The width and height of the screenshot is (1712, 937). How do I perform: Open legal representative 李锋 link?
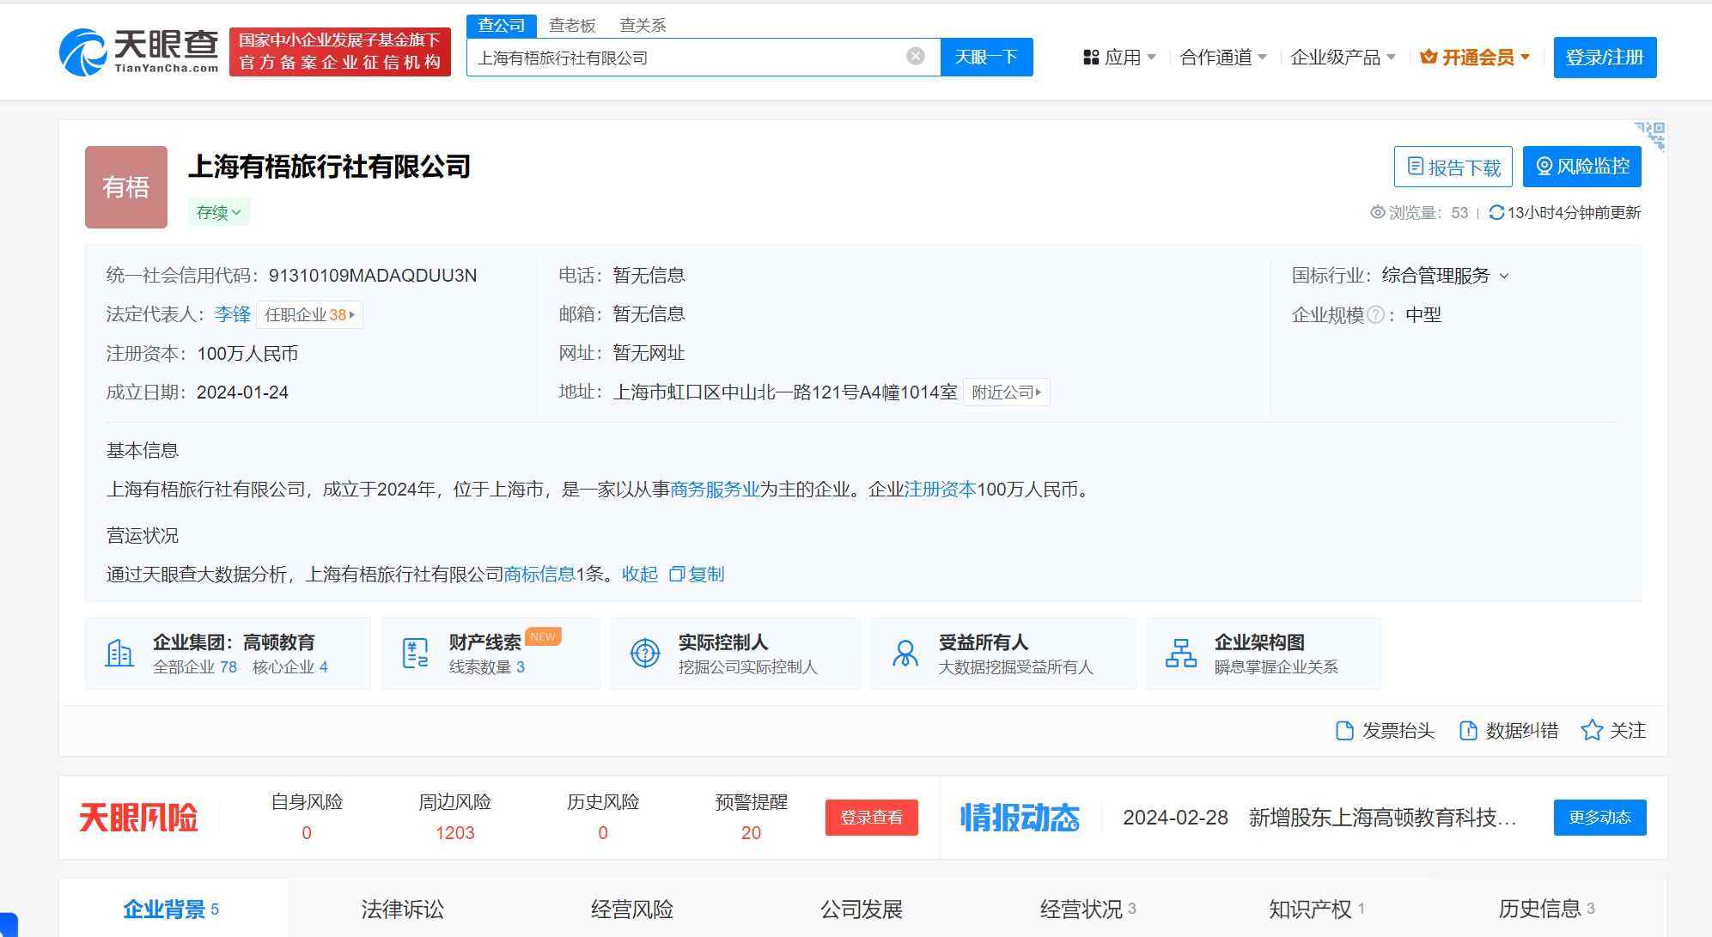click(233, 315)
